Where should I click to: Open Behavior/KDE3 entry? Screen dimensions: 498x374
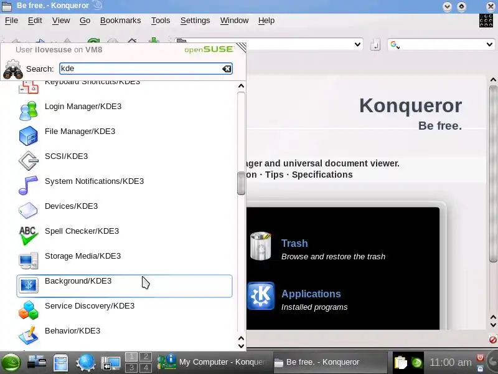(x=124, y=335)
